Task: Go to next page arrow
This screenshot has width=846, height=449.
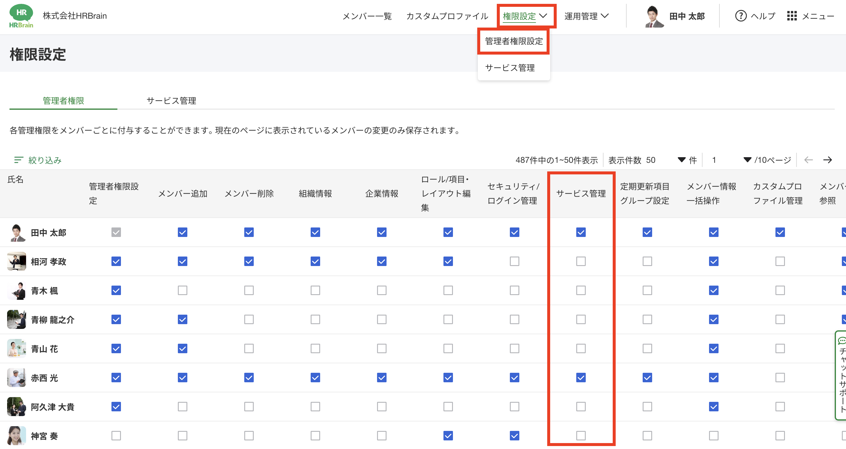Action: coord(828,160)
